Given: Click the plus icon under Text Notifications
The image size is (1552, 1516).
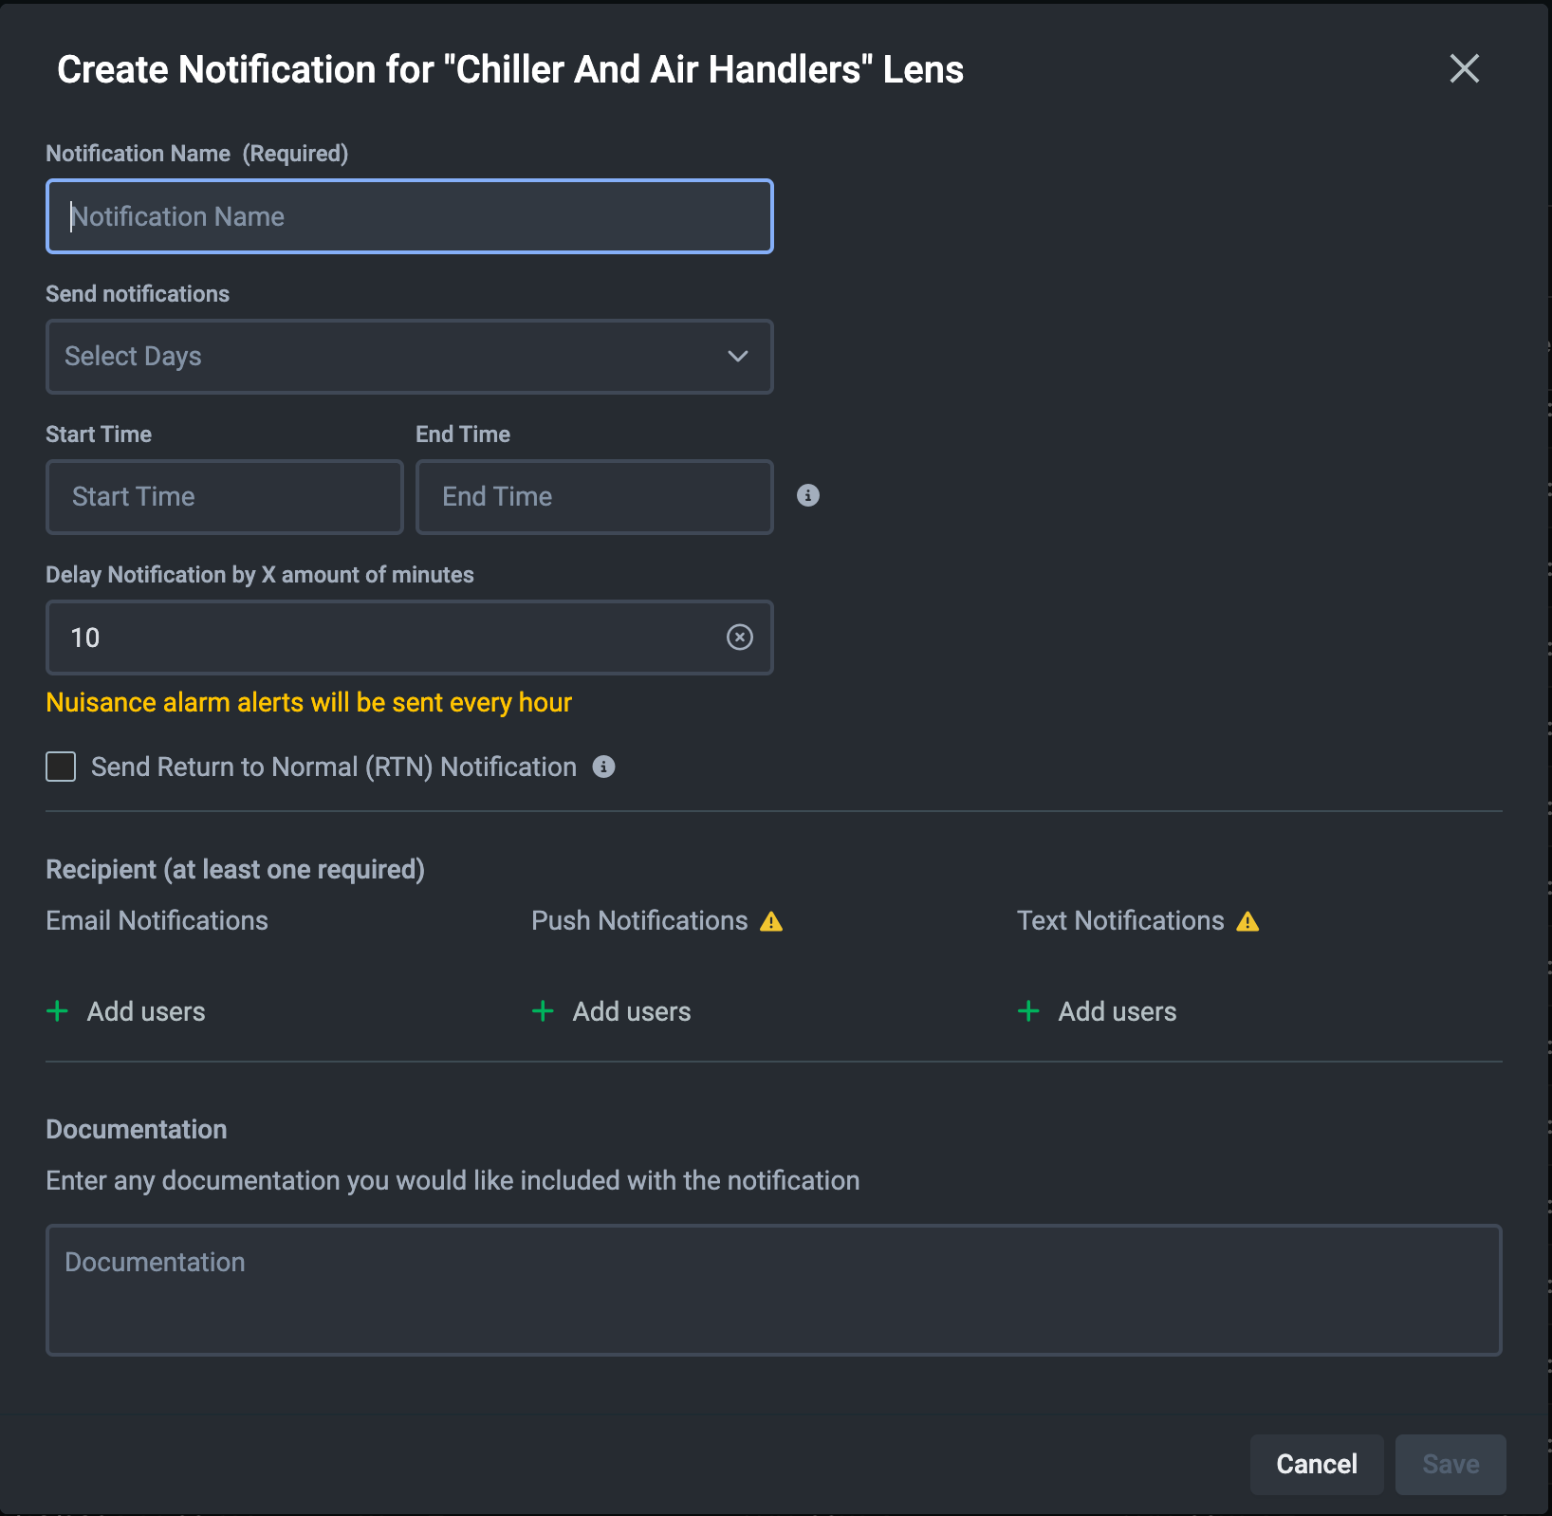Looking at the screenshot, I should coord(1028,1011).
